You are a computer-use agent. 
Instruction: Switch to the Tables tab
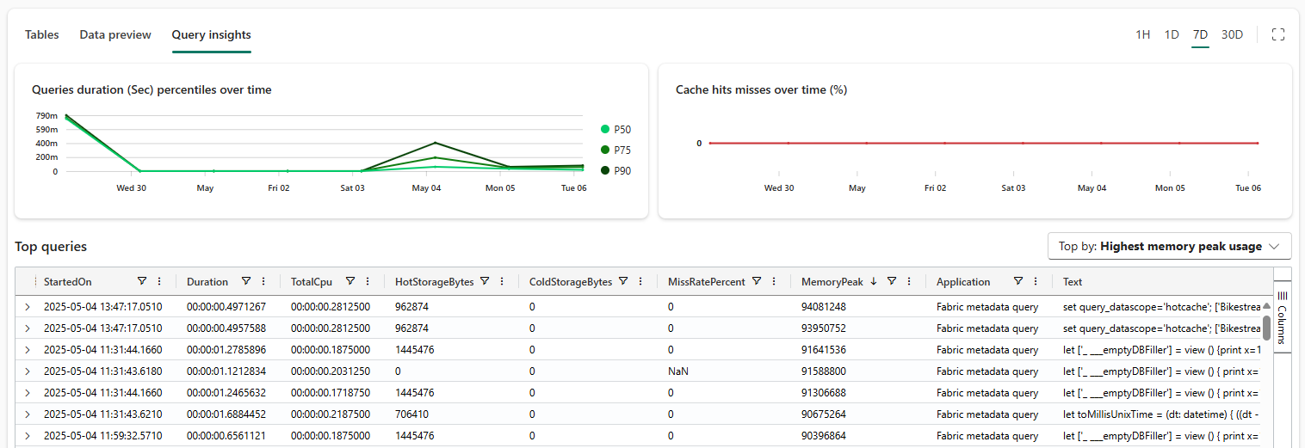click(42, 35)
